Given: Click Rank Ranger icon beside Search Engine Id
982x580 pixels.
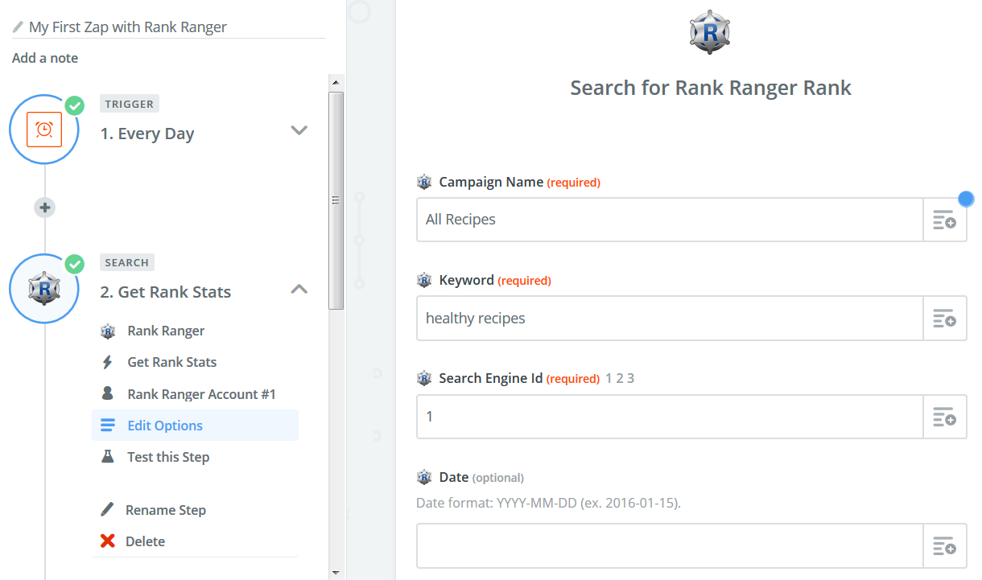Looking at the screenshot, I should tap(424, 378).
